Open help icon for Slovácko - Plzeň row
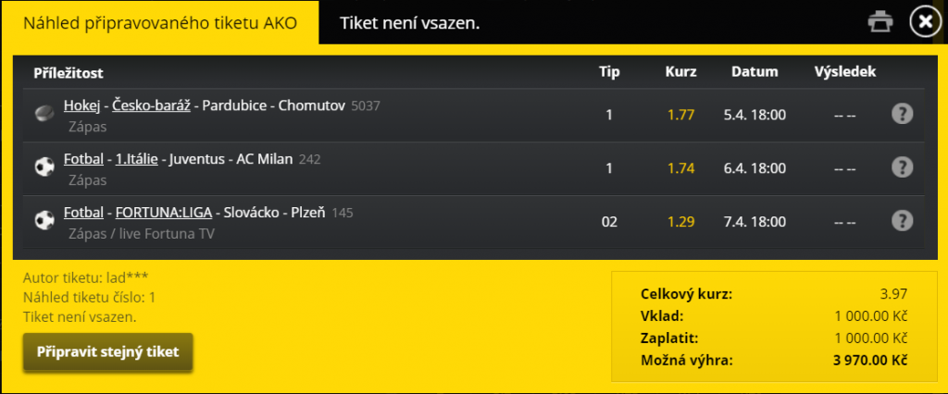This screenshot has height=394, width=948. (x=902, y=221)
